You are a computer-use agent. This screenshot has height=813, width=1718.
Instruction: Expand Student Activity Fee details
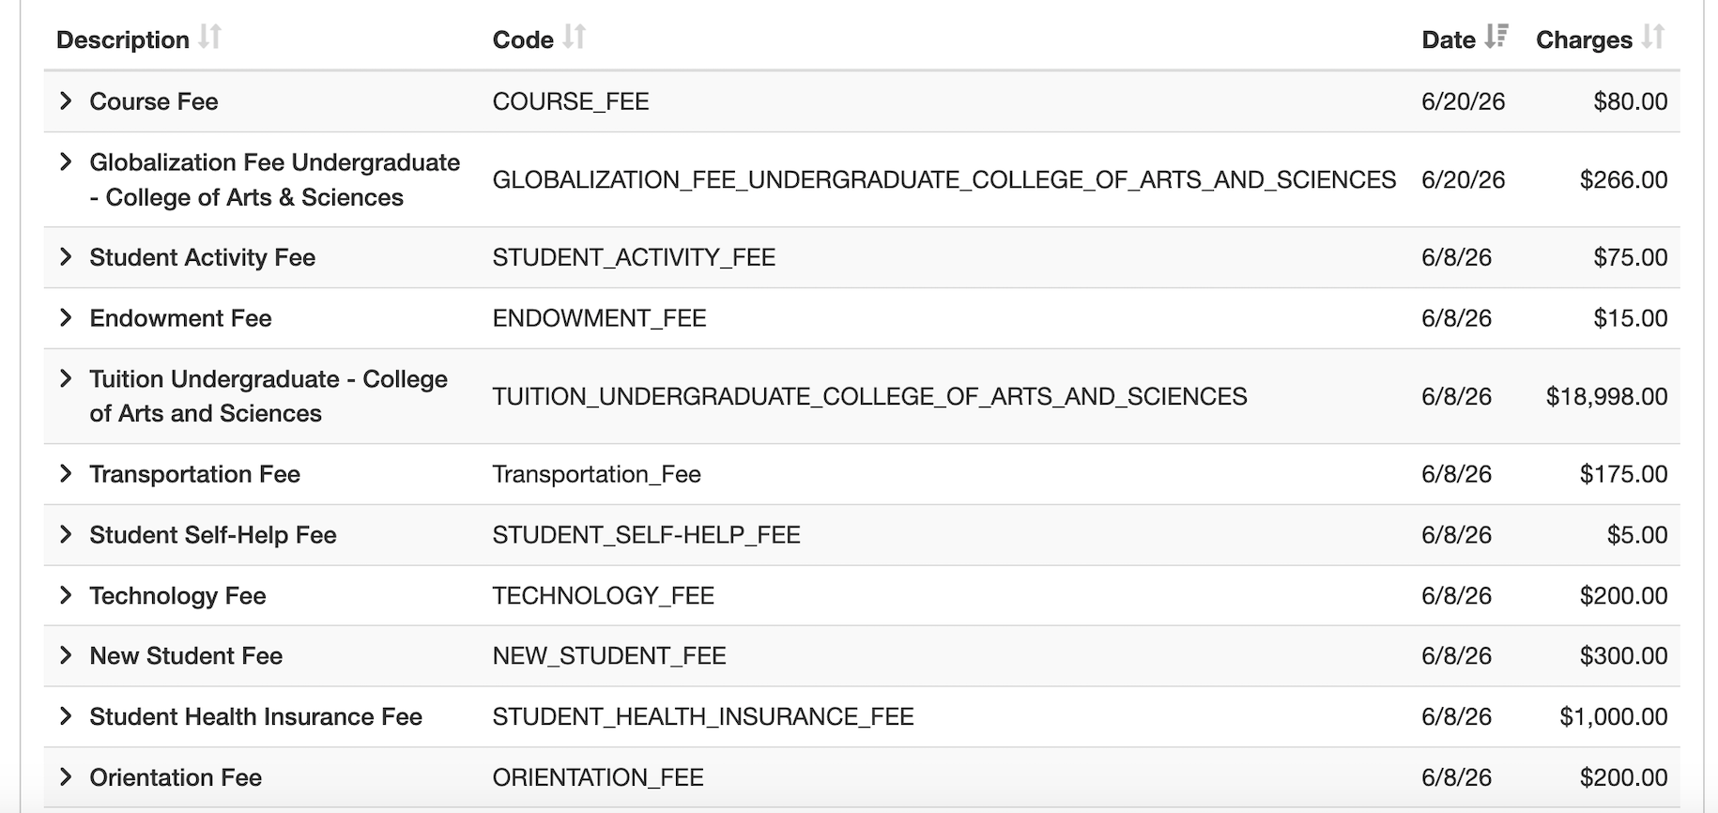(66, 256)
